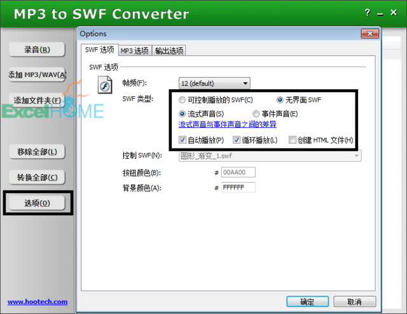Click the 确定 button
The image size is (407, 314).
click(307, 301)
